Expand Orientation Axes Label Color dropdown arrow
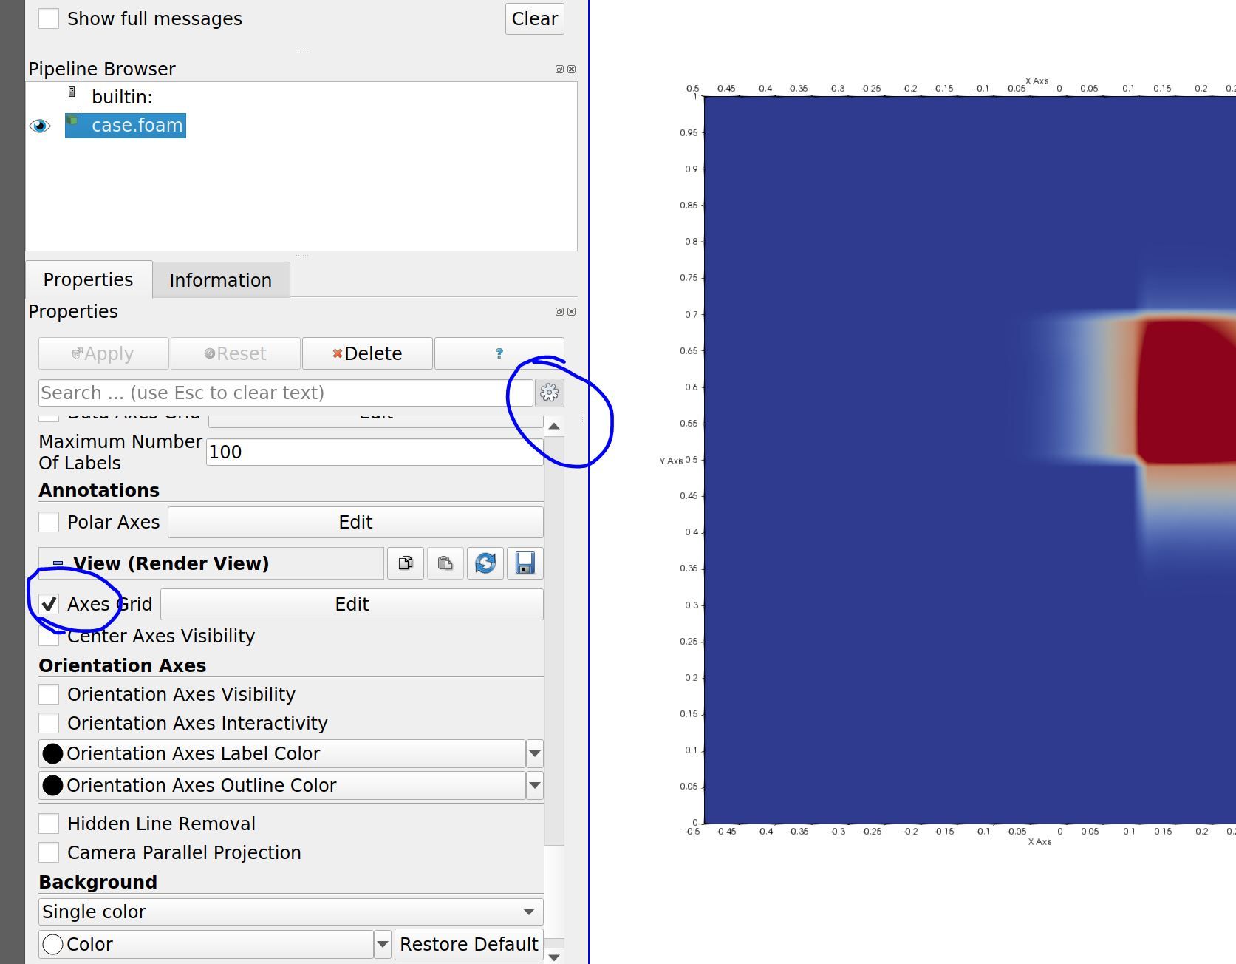 pos(535,753)
